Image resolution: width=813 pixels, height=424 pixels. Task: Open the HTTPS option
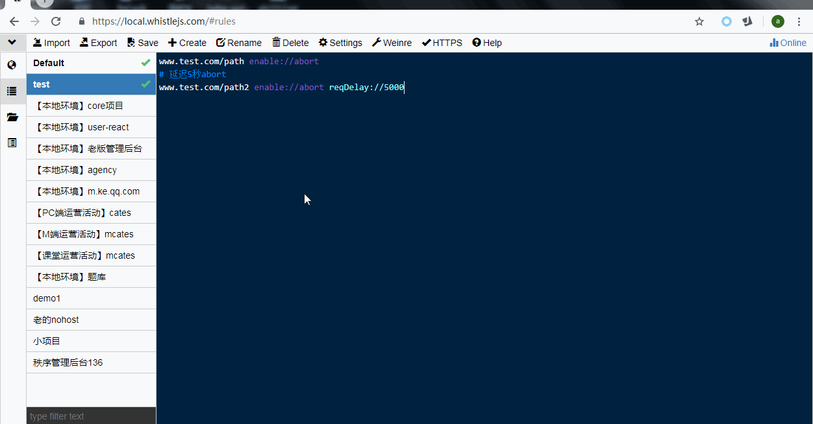442,43
